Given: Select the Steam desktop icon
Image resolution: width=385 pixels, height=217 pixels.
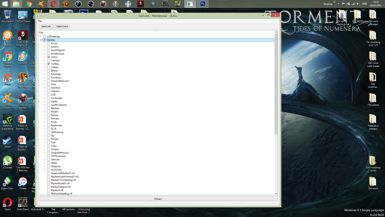Looking at the screenshot, I should coord(8,142).
